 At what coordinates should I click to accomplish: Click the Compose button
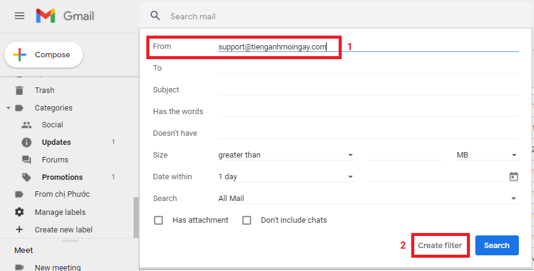click(44, 55)
